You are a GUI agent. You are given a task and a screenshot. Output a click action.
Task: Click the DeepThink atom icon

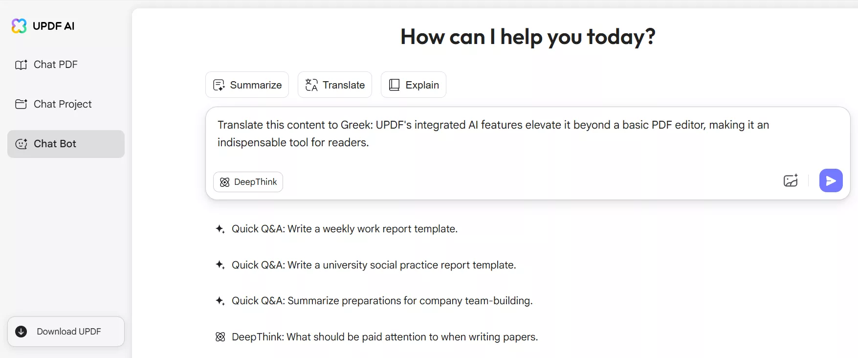(x=225, y=182)
